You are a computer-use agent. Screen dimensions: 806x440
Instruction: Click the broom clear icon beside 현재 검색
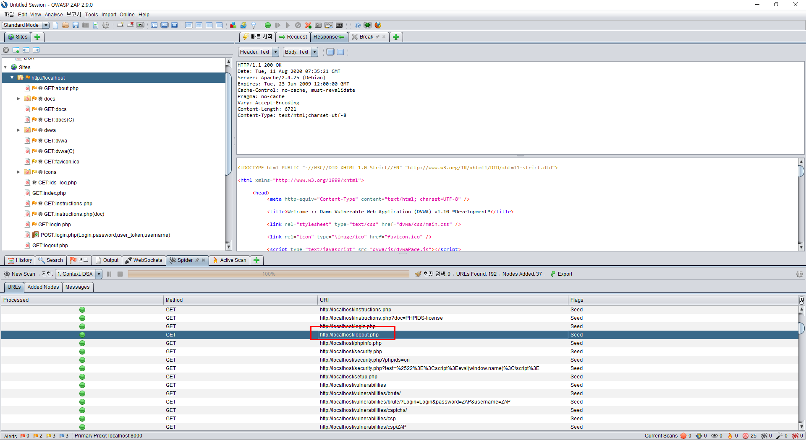coord(418,274)
